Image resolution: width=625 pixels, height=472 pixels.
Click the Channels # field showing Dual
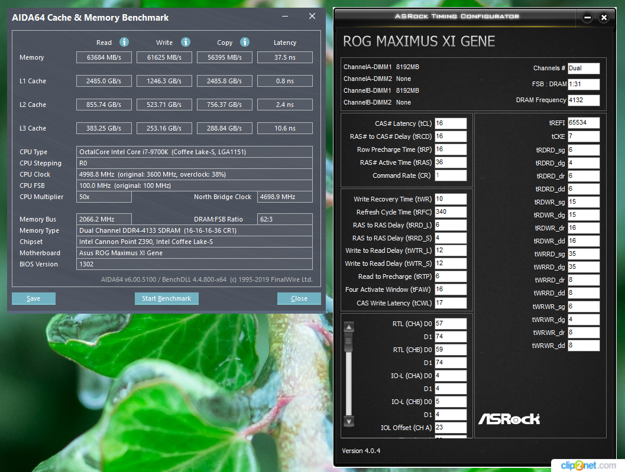[584, 68]
